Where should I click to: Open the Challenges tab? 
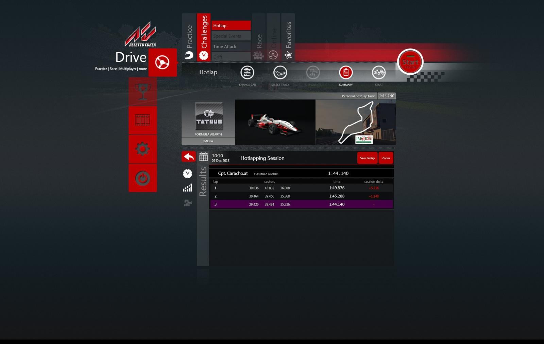pyautogui.click(x=204, y=37)
